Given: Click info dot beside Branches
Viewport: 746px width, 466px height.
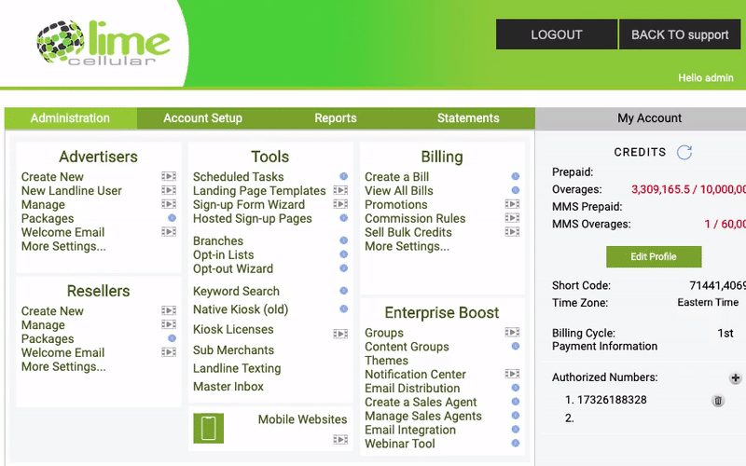Looking at the screenshot, I should tap(343, 240).
